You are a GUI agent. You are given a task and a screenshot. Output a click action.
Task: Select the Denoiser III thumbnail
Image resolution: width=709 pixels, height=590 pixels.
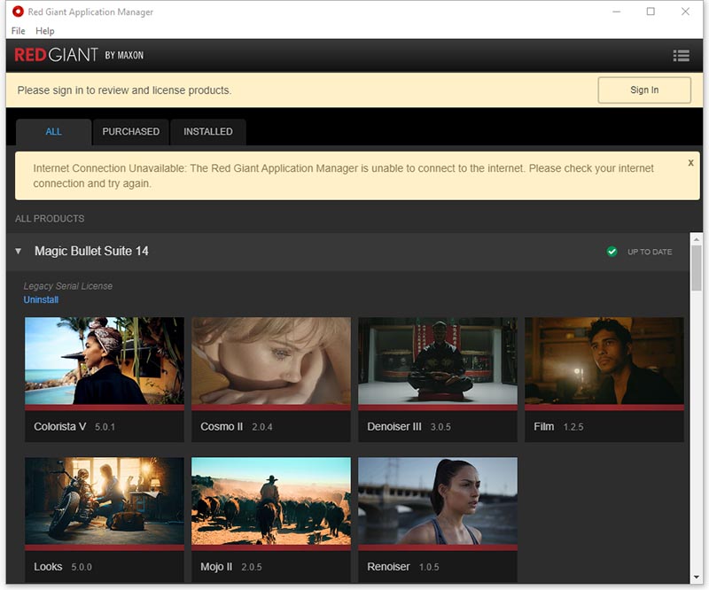click(x=438, y=361)
